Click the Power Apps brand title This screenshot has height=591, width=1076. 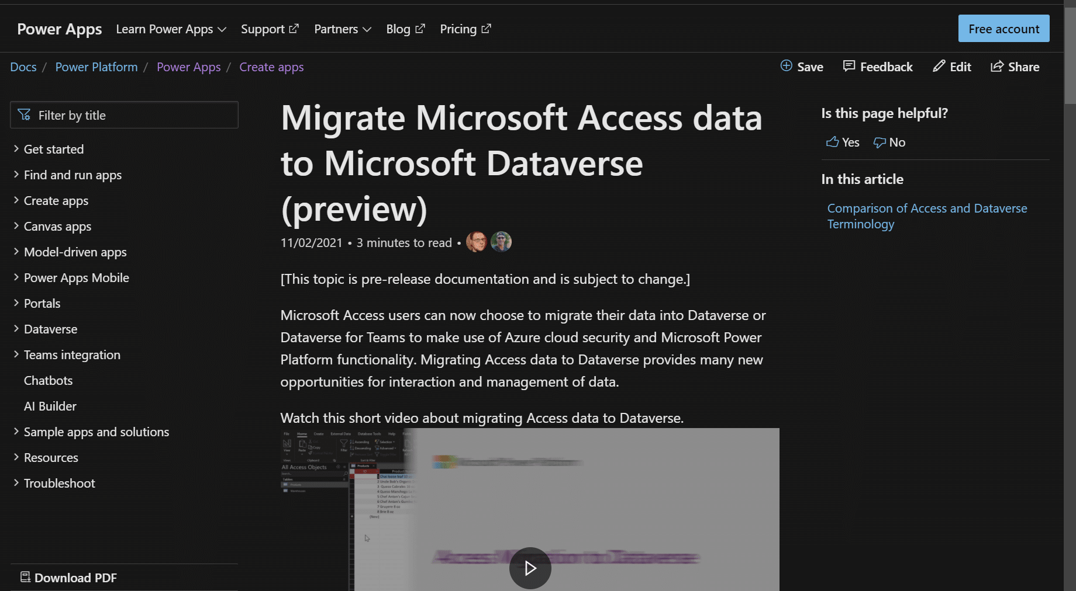click(60, 29)
